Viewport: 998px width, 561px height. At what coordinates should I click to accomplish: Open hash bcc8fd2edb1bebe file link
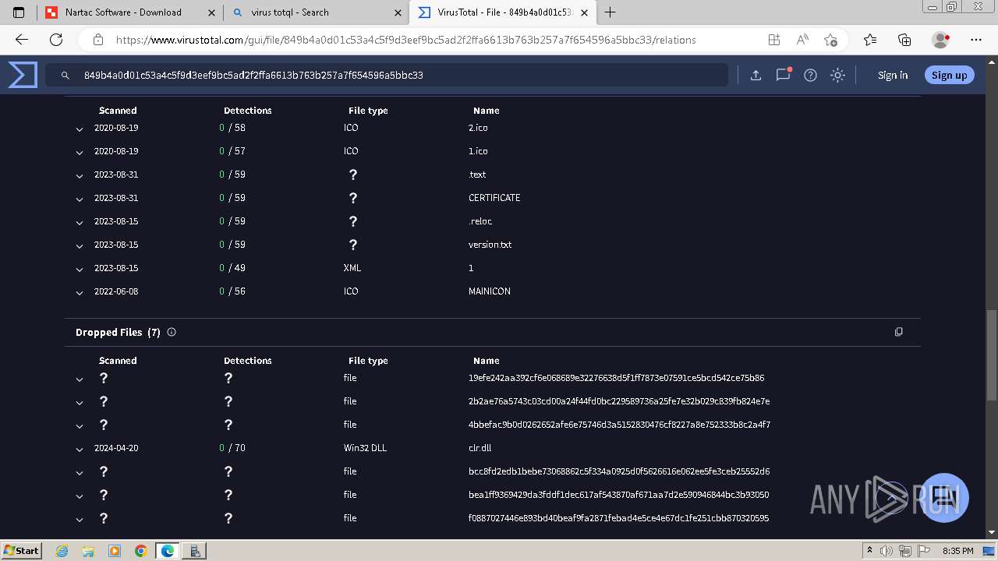click(619, 471)
